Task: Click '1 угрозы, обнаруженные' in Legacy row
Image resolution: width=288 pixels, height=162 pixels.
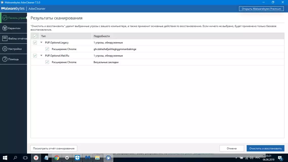Action: point(108,43)
